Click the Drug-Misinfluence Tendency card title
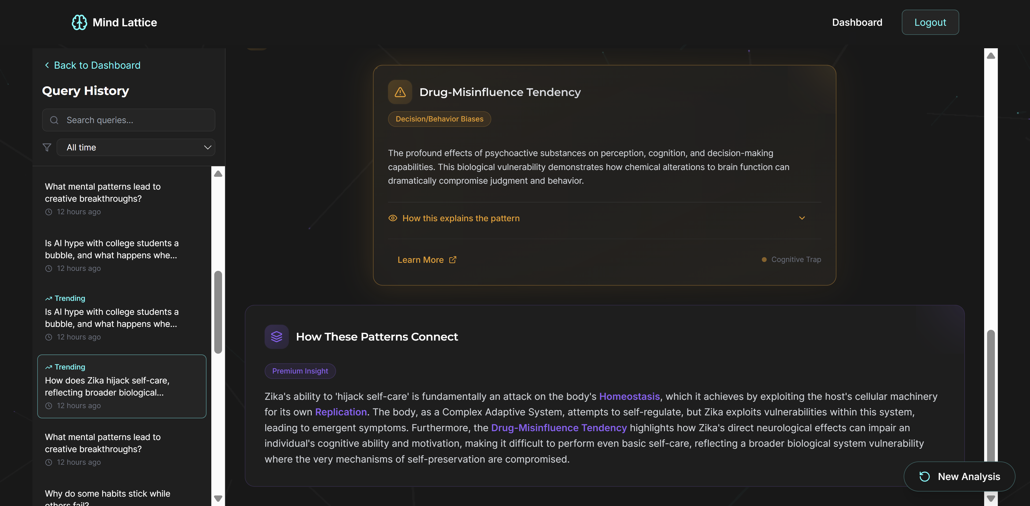The height and width of the screenshot is (506, 1030). tap(500, 92)
